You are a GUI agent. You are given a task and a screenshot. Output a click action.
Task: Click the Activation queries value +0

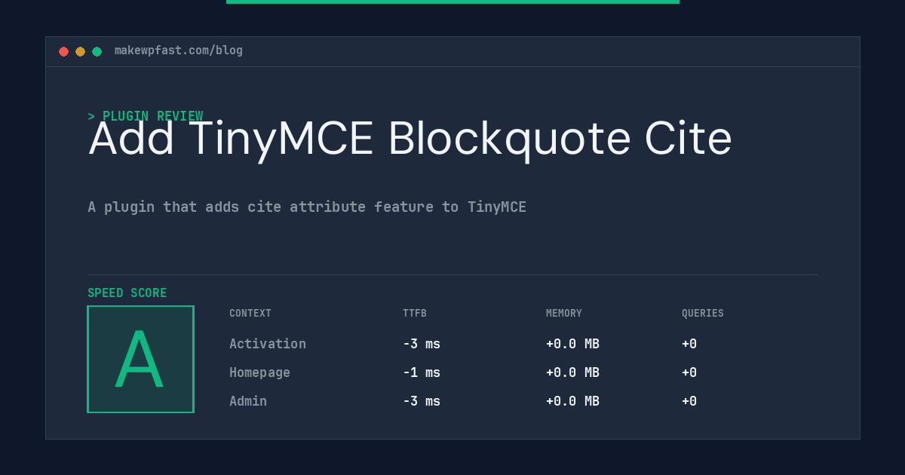[689, 344]
